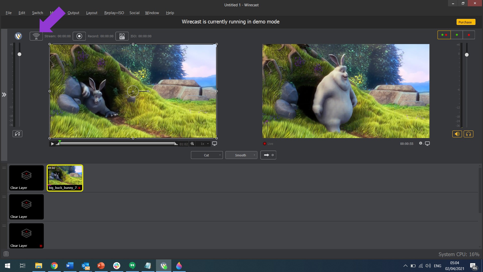The height and width of the screenshot is (272, 483).
Task: Click the ISO REC icon
Action: click(x=122, y=36)
